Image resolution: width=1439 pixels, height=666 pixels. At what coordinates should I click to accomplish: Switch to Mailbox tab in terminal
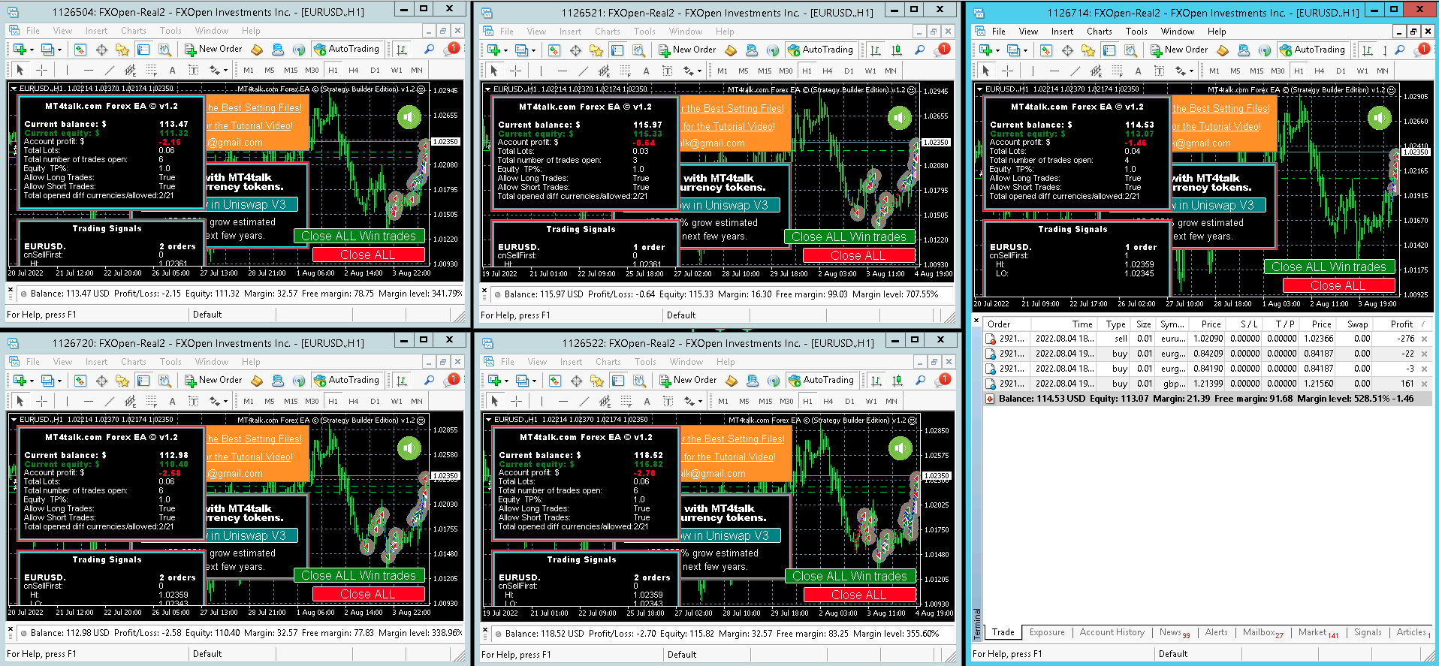point(1263,632)
